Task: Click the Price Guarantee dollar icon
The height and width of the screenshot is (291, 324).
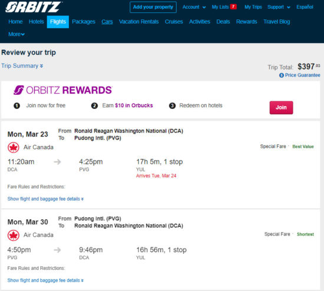Action: [281, 75]
